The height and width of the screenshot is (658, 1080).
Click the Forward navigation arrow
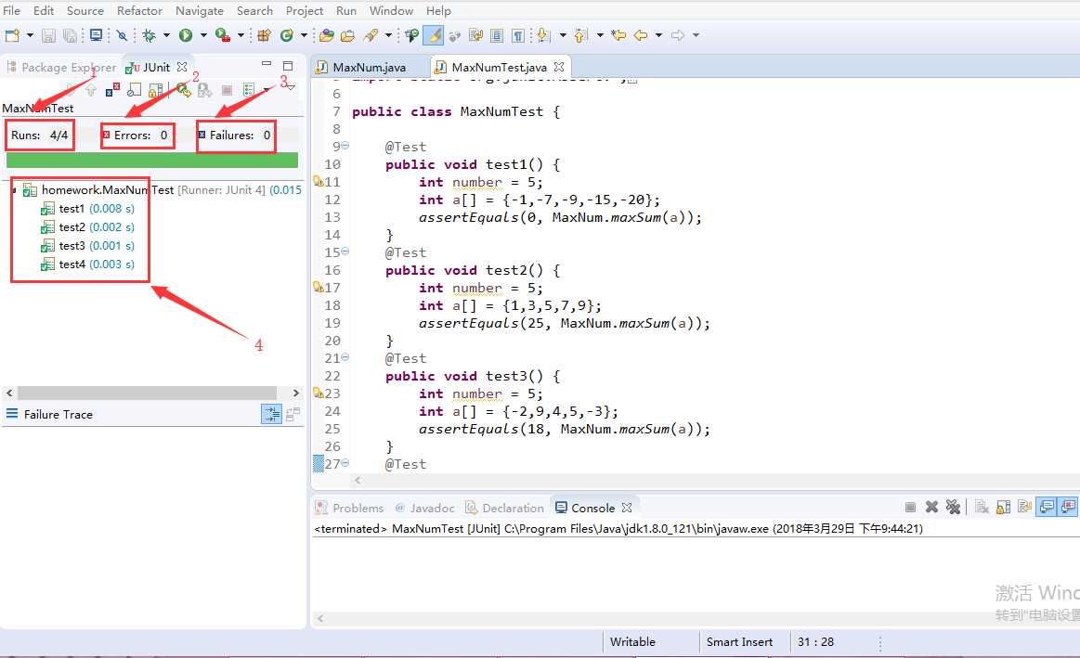pyautogui.click(x=678, y=35)
